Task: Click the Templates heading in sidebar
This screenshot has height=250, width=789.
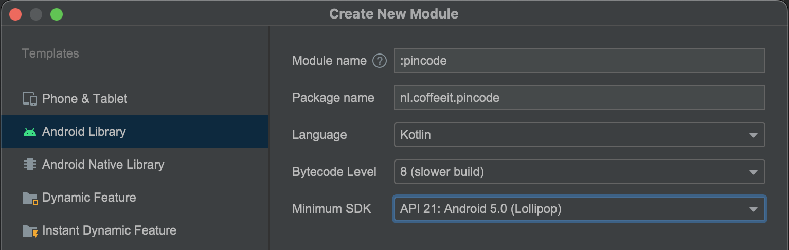Action: 50,53
